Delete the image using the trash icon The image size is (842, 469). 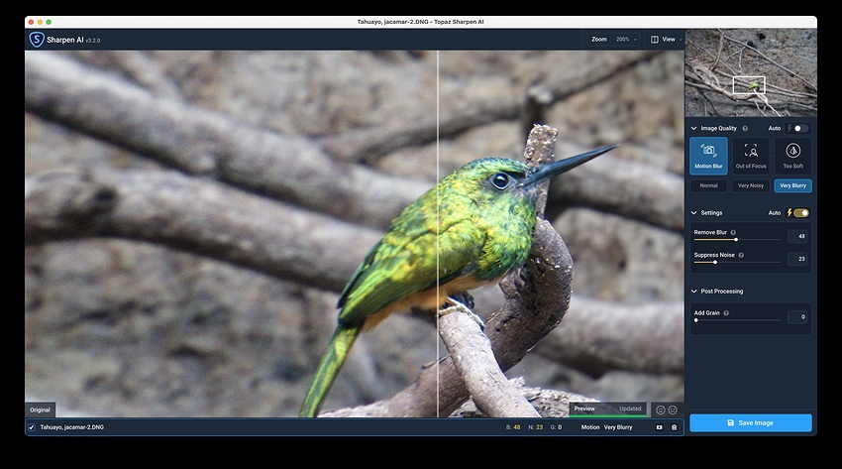674,427
